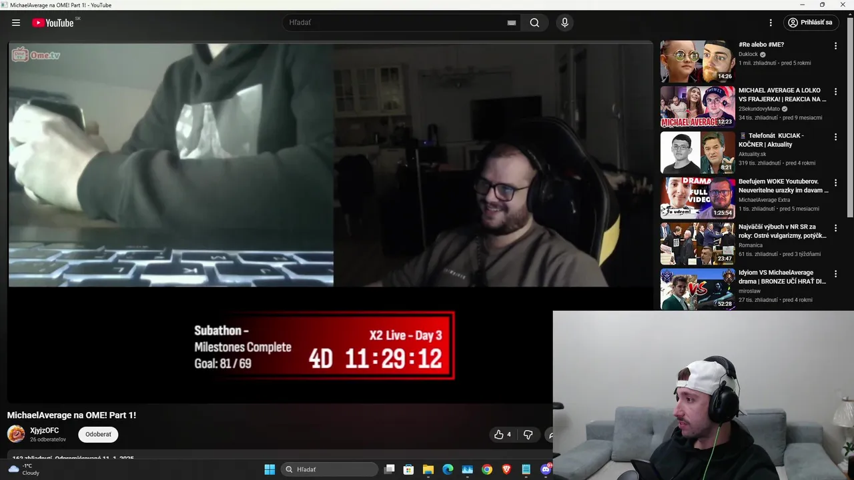Click the search magnifier button
Image resolution: width=854 pixels, height=480 pixels.
pyautogui.click(x=534, y=23)
